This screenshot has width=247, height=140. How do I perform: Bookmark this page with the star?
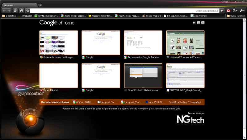coord(28,11)
